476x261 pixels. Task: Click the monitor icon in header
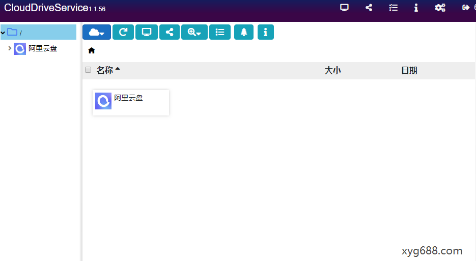[x=344, y=8]
